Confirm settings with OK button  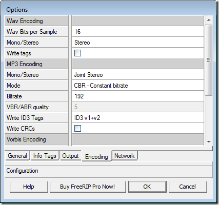click(x=147, y=187)
